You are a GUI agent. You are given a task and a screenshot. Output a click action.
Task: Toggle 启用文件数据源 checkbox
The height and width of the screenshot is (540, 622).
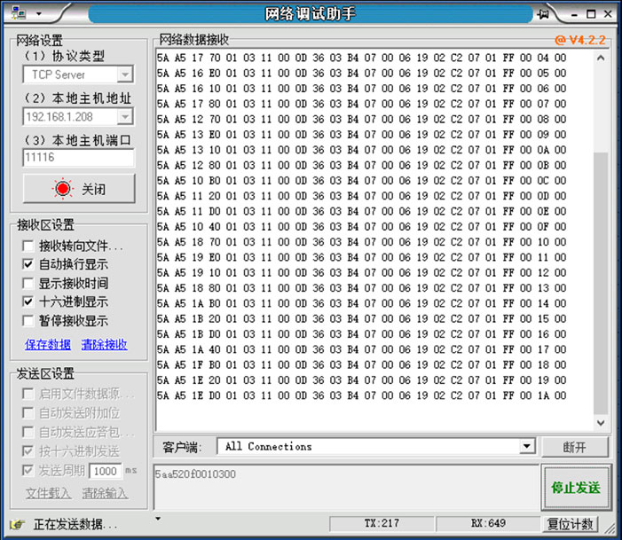tap(28, 394)
